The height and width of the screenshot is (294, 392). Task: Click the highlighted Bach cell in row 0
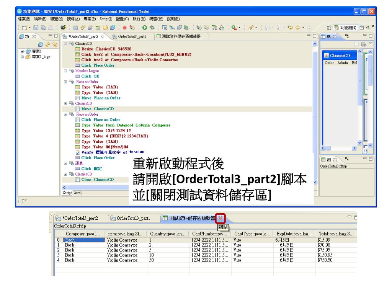84,240
